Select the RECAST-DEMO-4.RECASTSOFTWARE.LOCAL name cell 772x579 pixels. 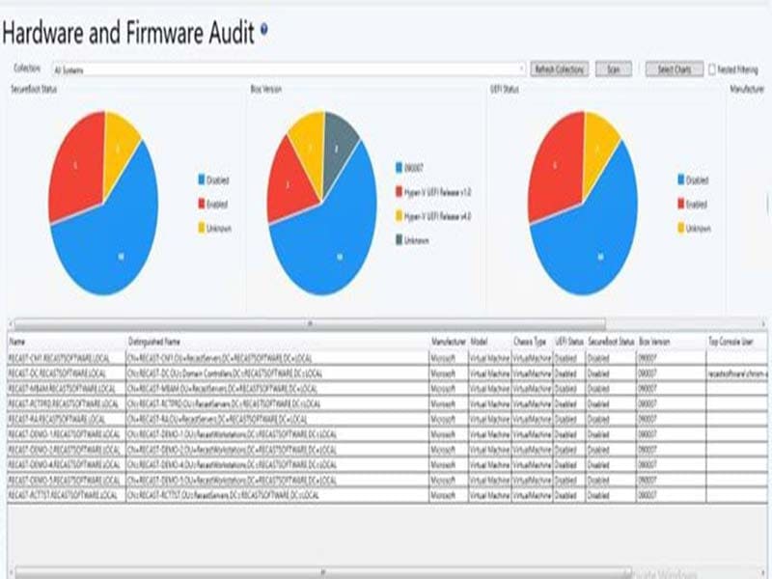click(x=67, y=465)
